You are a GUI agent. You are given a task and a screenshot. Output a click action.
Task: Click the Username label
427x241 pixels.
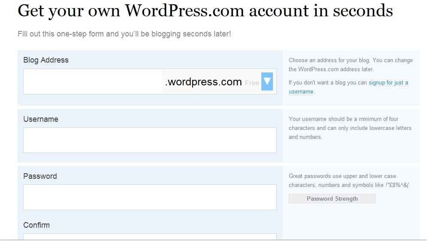click(x=41, y=119)
